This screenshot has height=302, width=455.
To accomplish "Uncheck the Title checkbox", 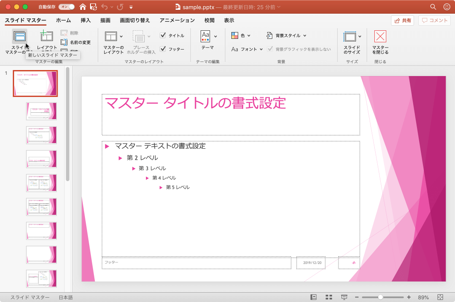I will (163, 35).
